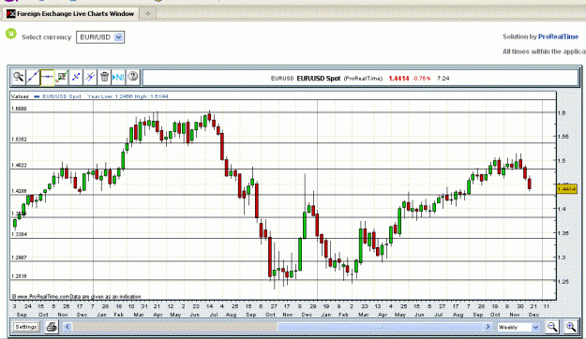Viewport: 586px width, 339px height.
Task: Click the green arrow icon beside Select currency
Action: [x=11, y=34]
